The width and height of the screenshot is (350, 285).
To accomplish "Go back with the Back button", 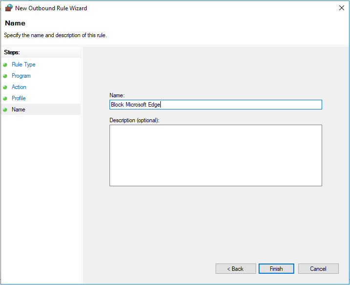I will click(x=236, y=269).
